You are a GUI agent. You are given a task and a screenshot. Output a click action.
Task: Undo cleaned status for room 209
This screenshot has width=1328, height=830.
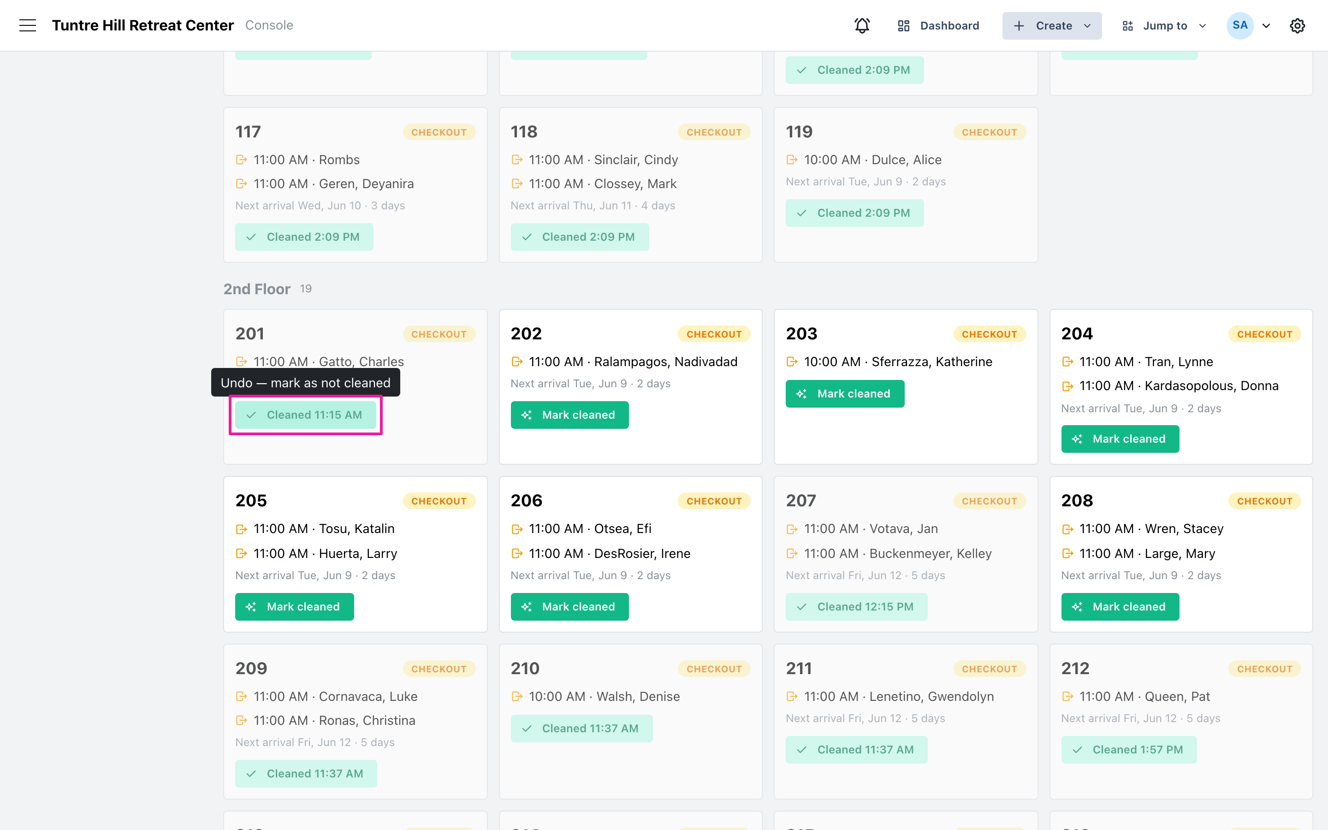point(306,773)
